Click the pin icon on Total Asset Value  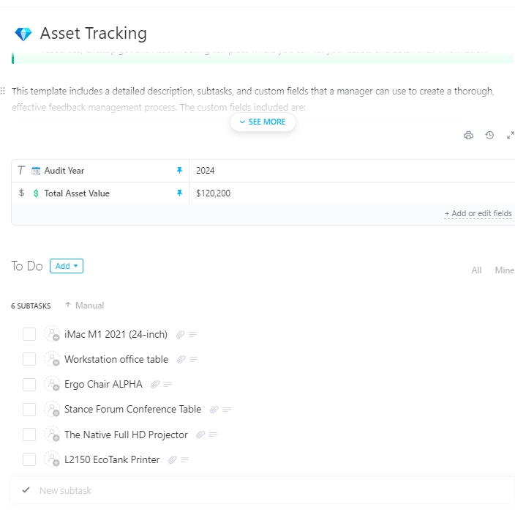(x=179, y=193)
